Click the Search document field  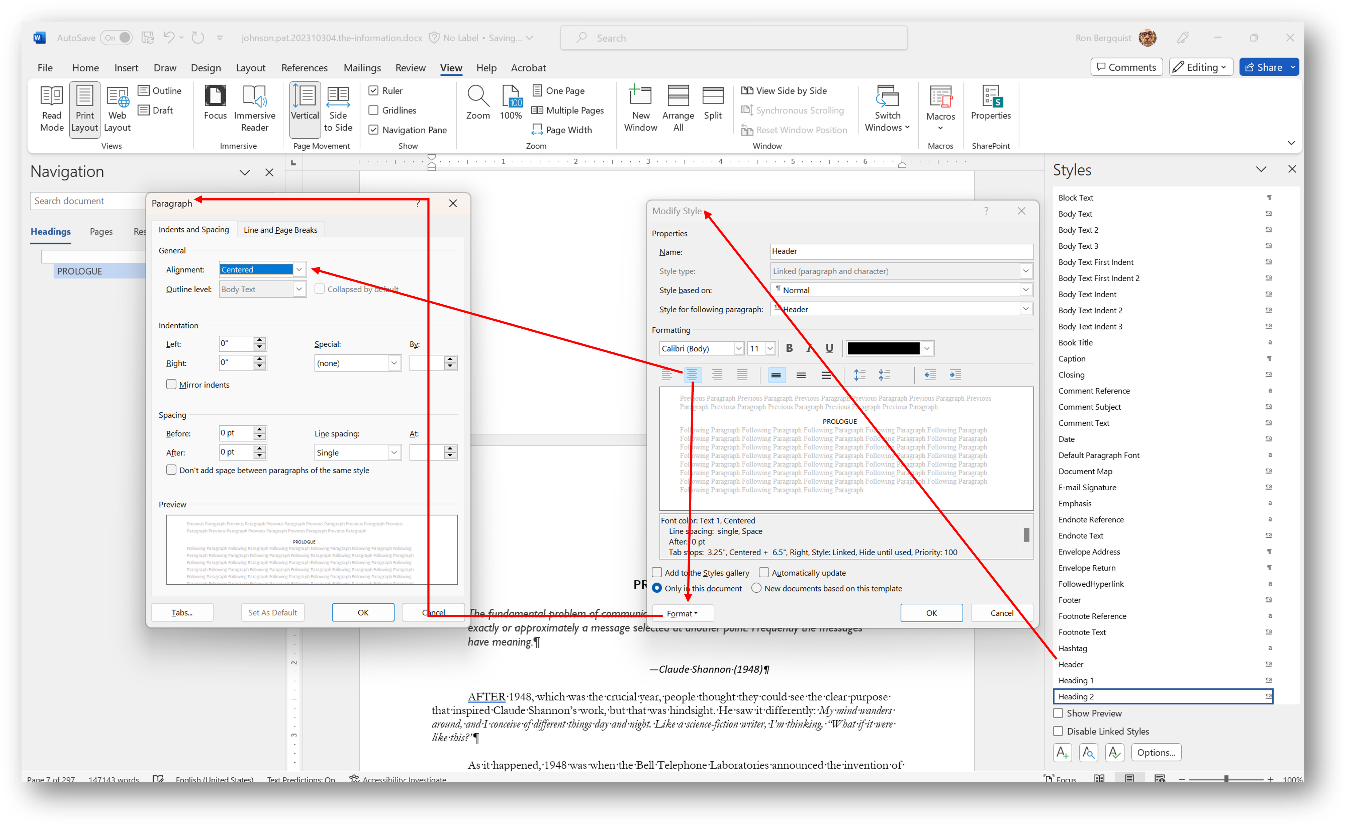tap(88, 200)
